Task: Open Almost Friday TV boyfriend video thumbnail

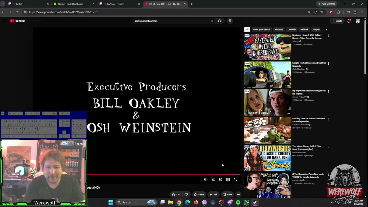Action: coord(268,102)
